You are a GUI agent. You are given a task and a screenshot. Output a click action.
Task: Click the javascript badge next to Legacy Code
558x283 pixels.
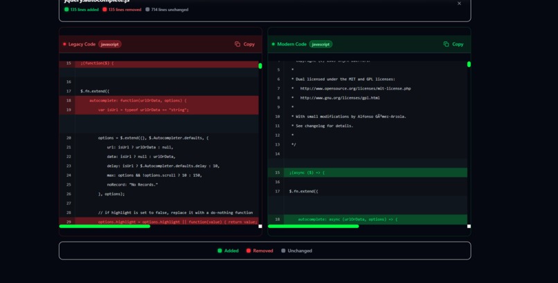(x=109, y=44)
